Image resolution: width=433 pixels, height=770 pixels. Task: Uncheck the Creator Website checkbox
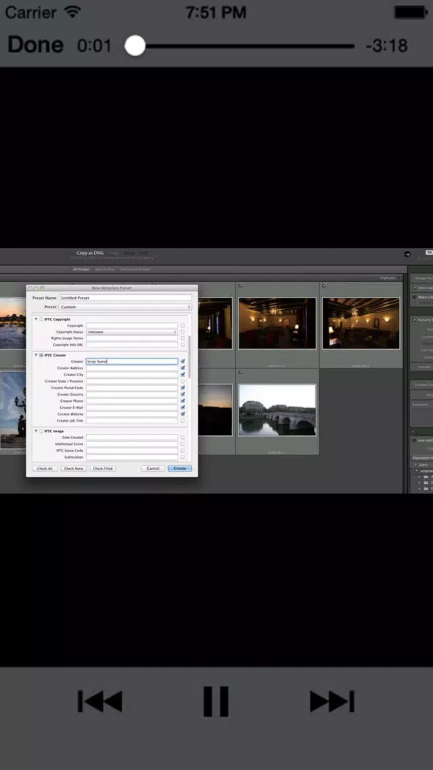coord(183,414)
